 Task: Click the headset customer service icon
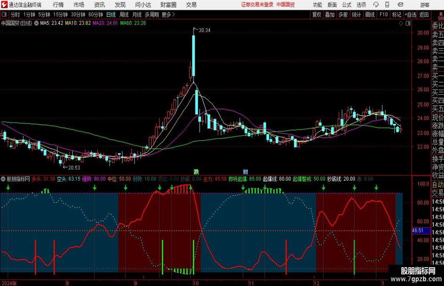click(x=376, y=5)
